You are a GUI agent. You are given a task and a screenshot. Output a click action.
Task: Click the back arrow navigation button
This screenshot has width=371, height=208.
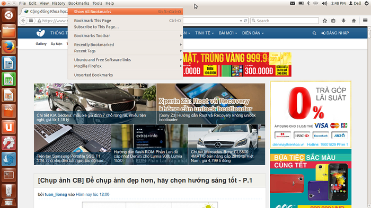(23, 21)
